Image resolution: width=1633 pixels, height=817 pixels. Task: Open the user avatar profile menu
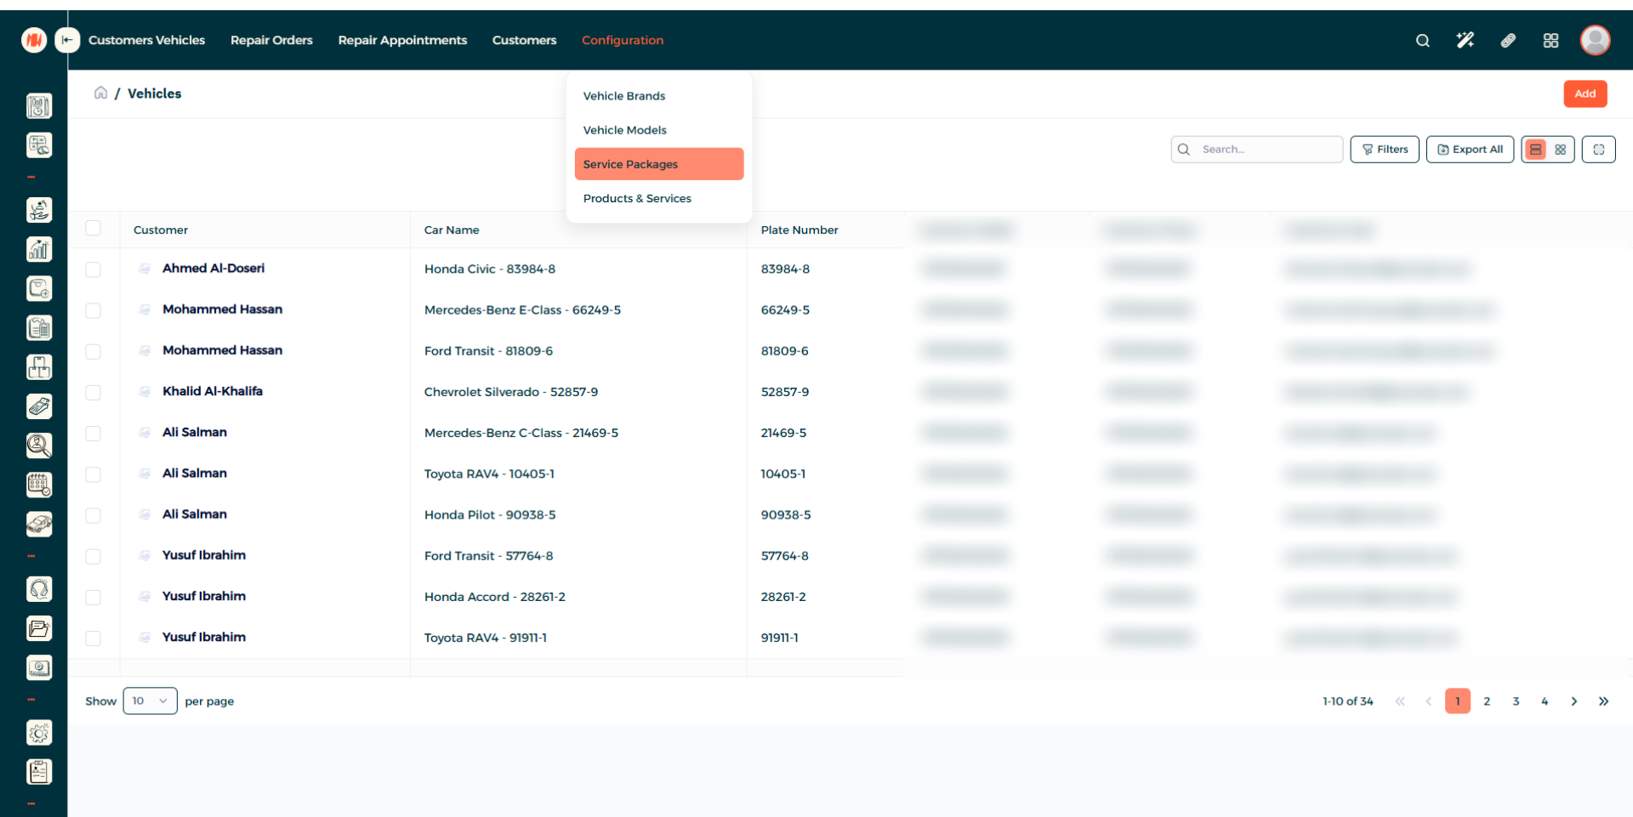[x=1595, y=40]
